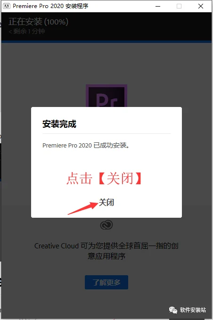Click the '< 剩余 1 分钟' remaining time text
The width and height of the screenshot is (213, 320).
(27, 32)
